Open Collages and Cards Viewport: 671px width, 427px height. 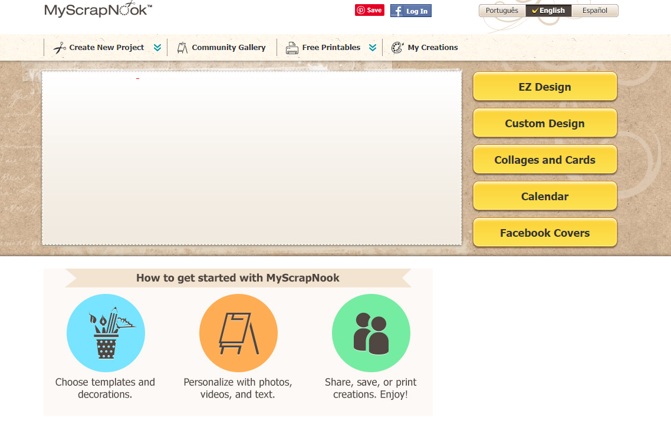pyautogui.click(x=545, y=160)
